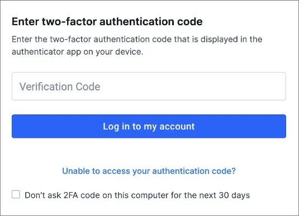299x216 pixels.
Task: Enable the Don't ask 2FA code checkbox
Action: [16, 194]
